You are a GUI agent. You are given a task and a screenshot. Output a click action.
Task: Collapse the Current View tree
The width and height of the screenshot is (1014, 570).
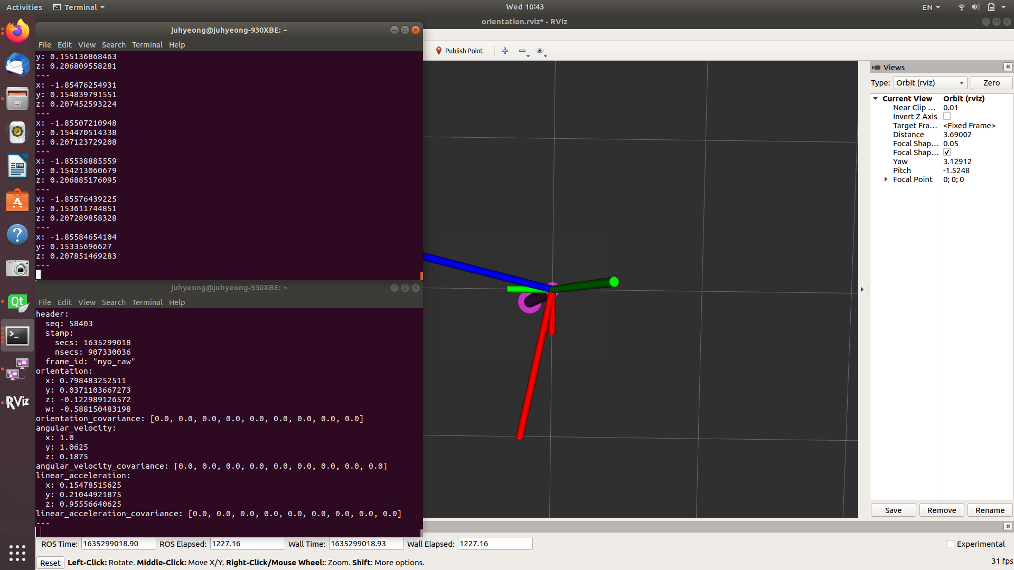point(876,99)
